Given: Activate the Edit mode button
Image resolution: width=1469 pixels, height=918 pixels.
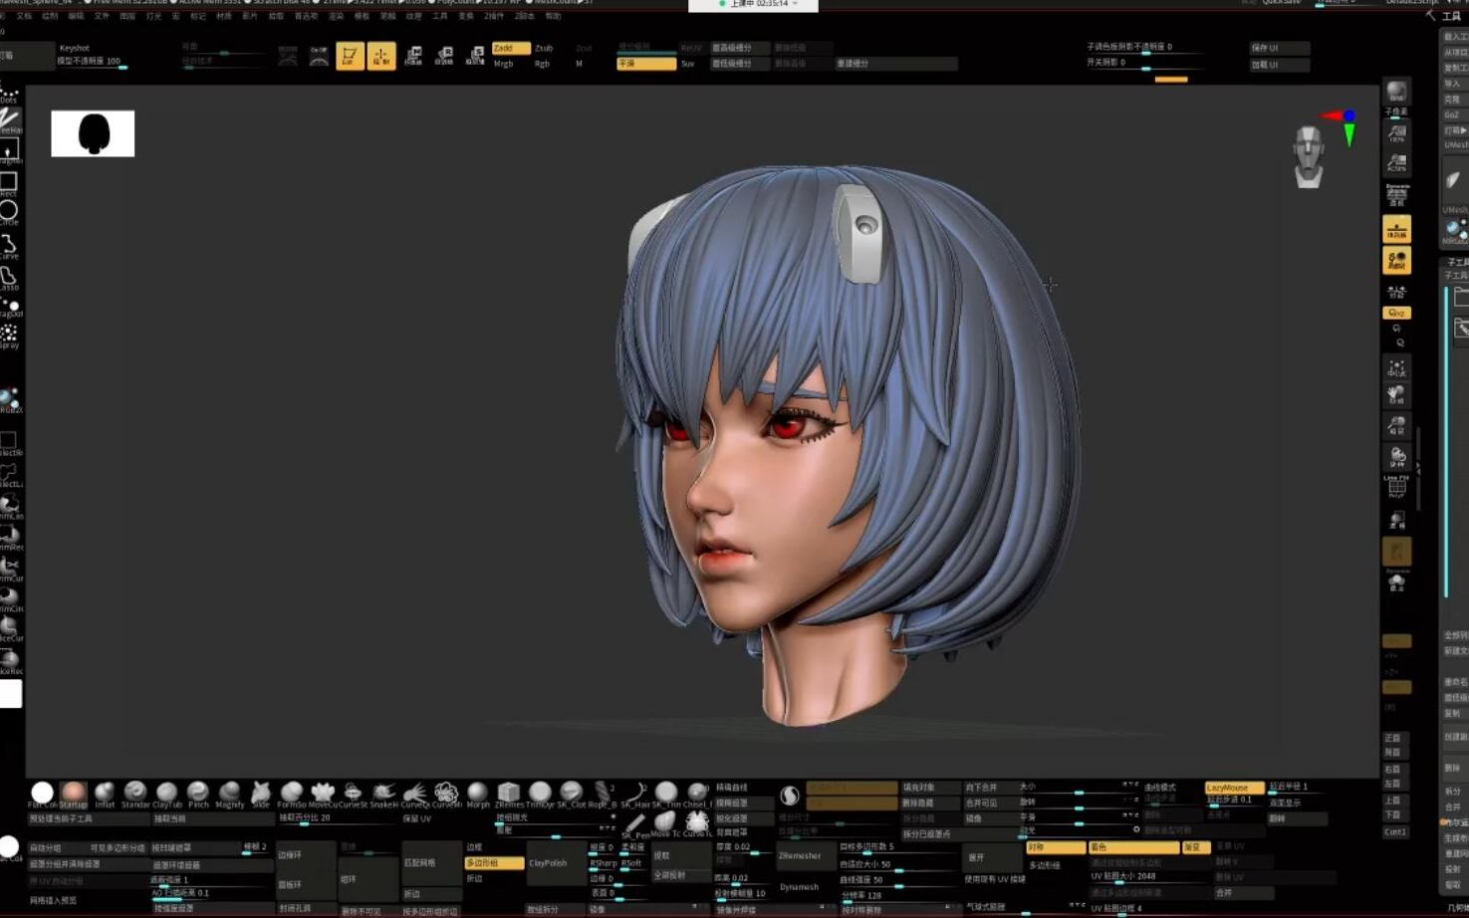Looking at the screenshot, I should tap(350, 56).
